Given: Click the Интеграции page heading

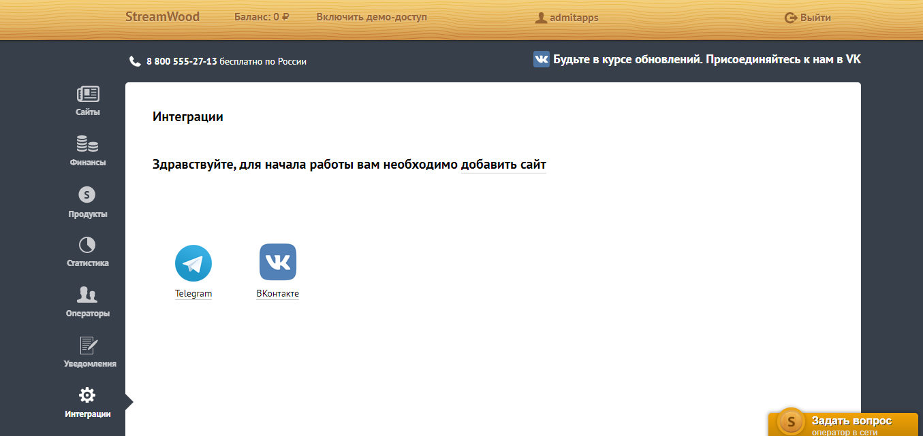Looking at the screenshot, I should (188, 117).
